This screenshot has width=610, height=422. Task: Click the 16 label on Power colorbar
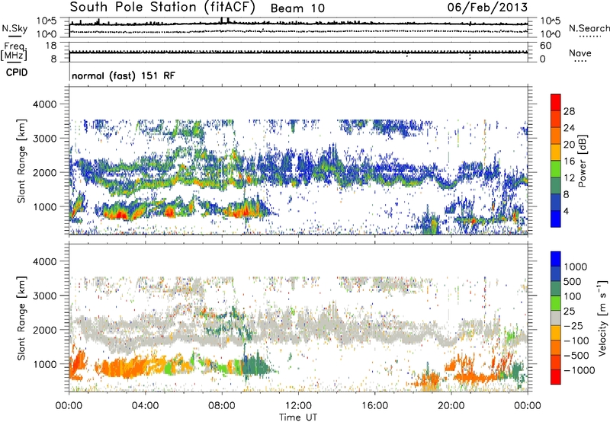point(569,161)
